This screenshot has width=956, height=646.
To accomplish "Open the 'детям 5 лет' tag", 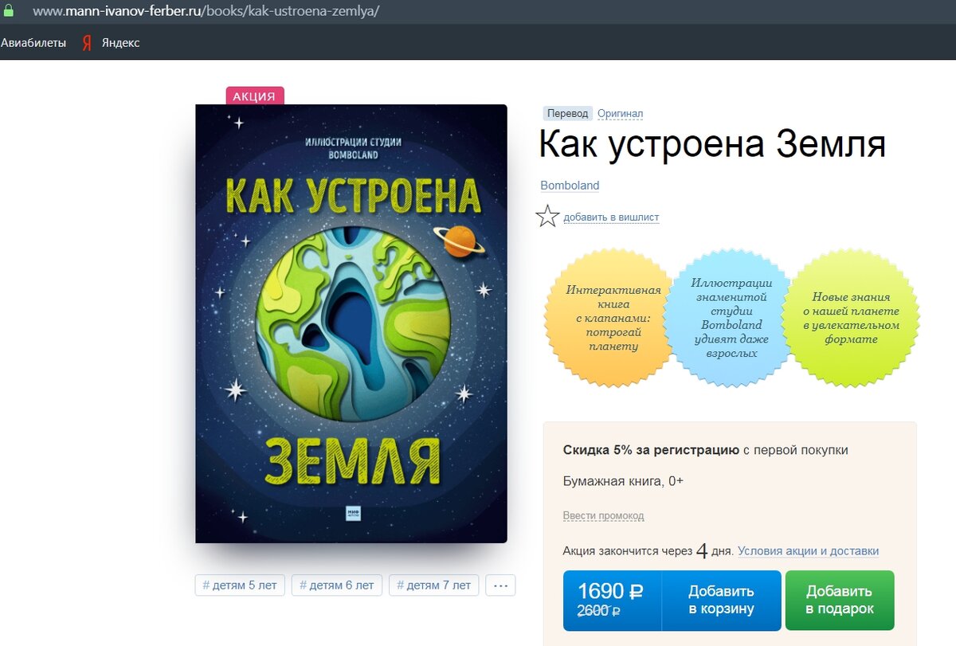I will click(240, 585).
